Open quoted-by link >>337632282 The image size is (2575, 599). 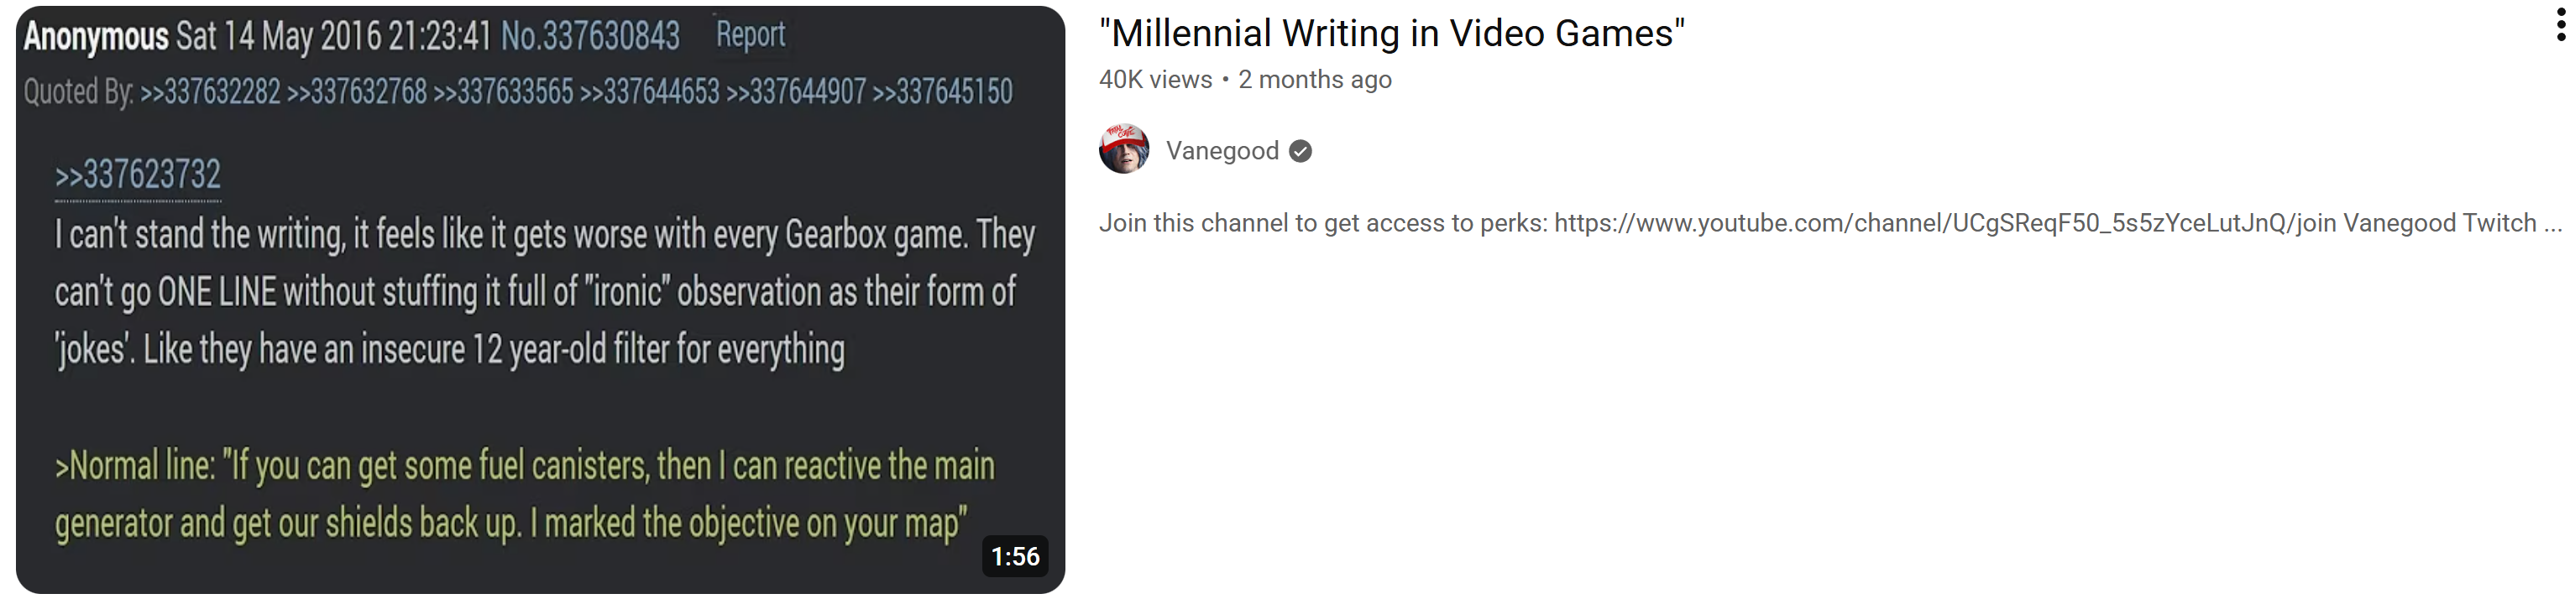tap(210, 91)
